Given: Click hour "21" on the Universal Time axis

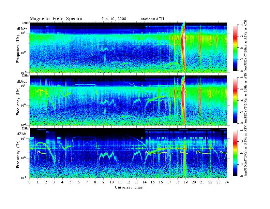Looking at the screenshot, I should tap(202, 182).
